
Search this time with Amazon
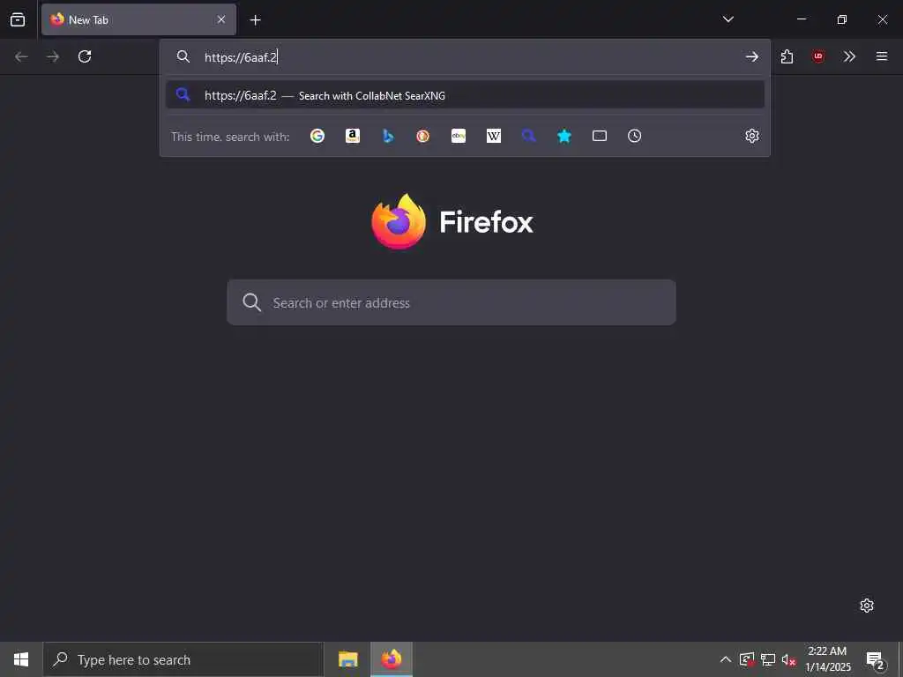coord(353,136)
